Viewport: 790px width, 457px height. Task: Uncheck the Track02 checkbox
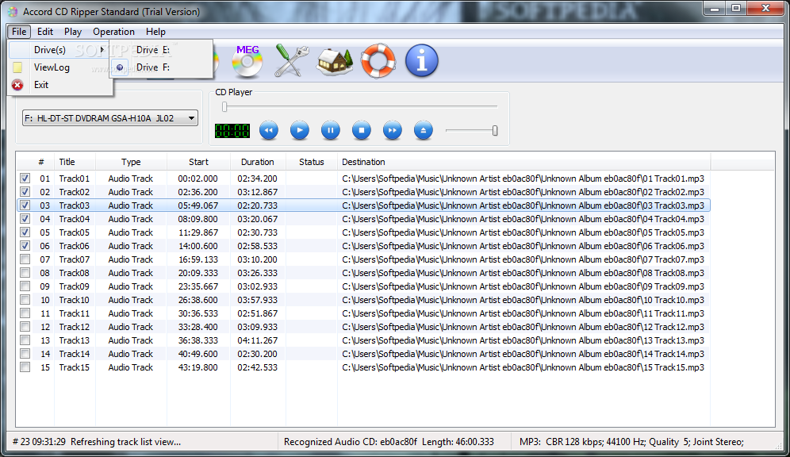tap(25, 192)
